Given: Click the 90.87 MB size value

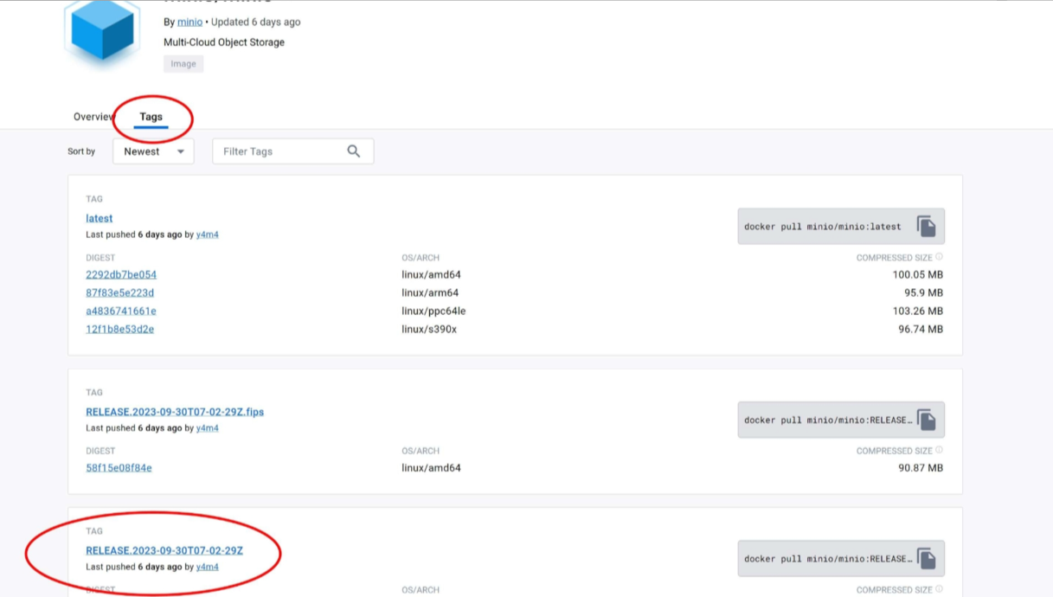Looking at the screenshot, I should tap(921, 468).
